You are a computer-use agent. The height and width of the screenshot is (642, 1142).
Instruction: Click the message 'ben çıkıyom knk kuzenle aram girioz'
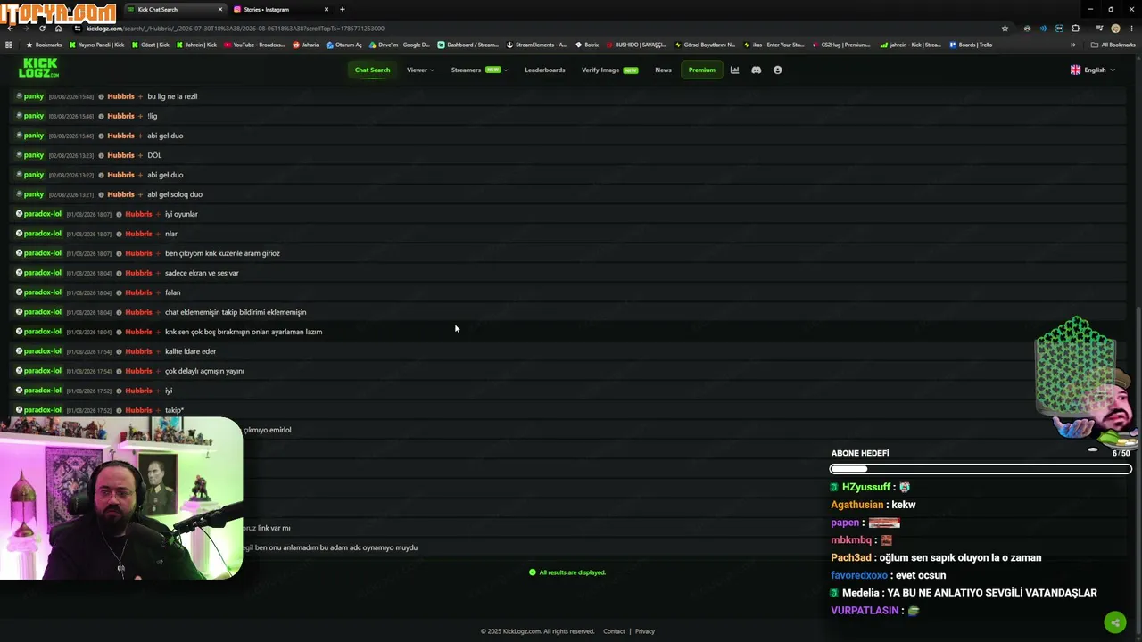click(222, 253)
